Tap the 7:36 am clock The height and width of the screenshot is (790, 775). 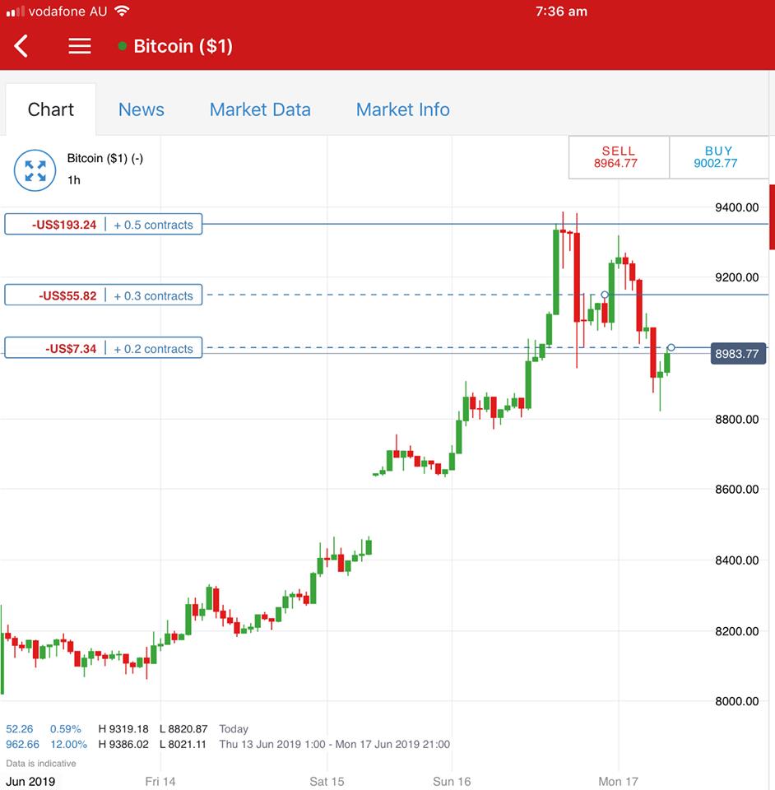561,11
